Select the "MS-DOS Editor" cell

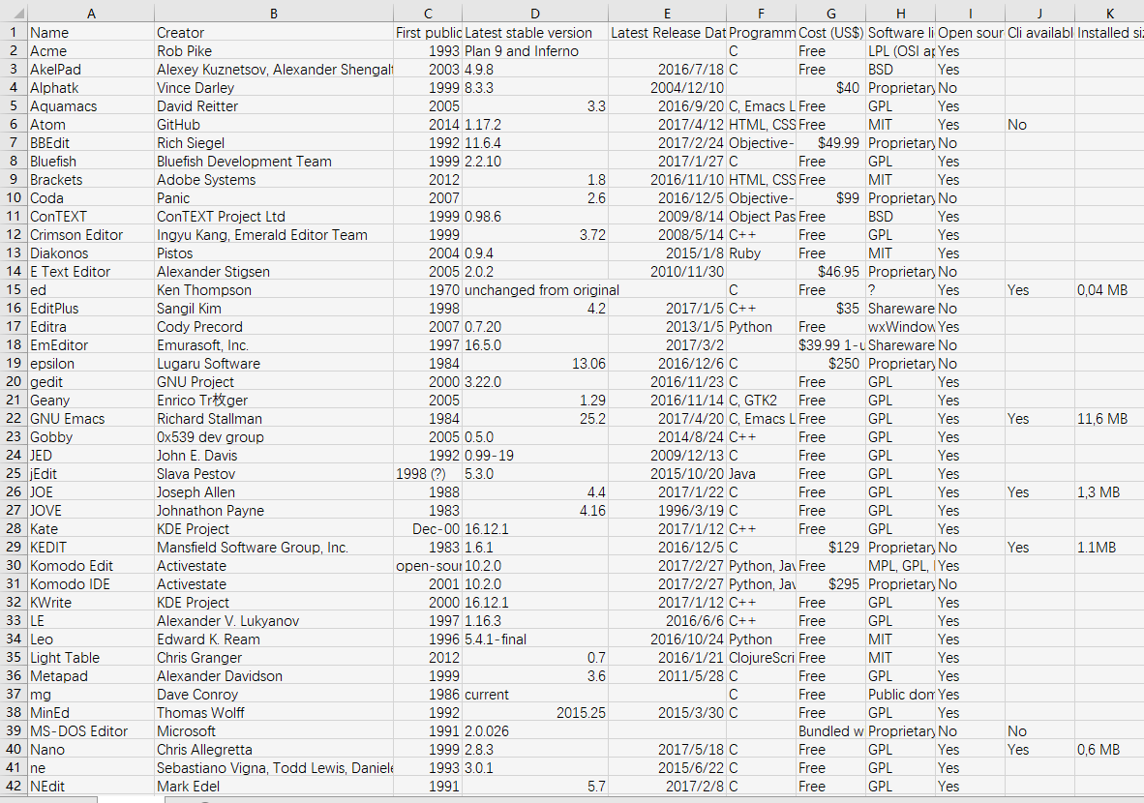tap(90, 730)
